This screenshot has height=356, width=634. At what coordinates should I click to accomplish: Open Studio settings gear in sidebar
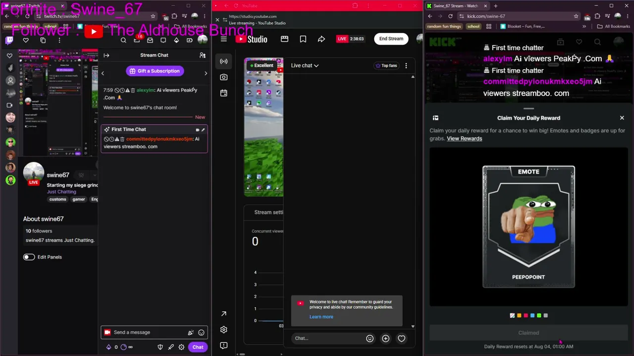[224, 330]
